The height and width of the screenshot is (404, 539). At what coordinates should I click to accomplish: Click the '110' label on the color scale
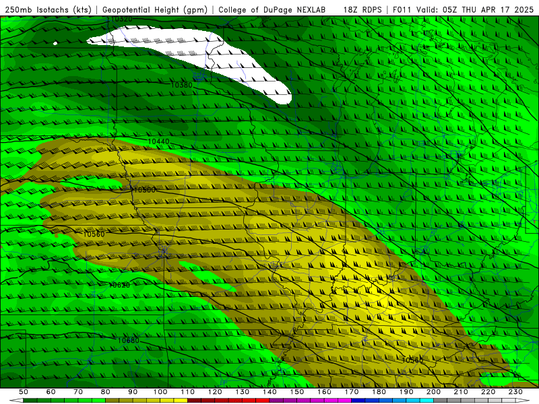click(188, 392)
